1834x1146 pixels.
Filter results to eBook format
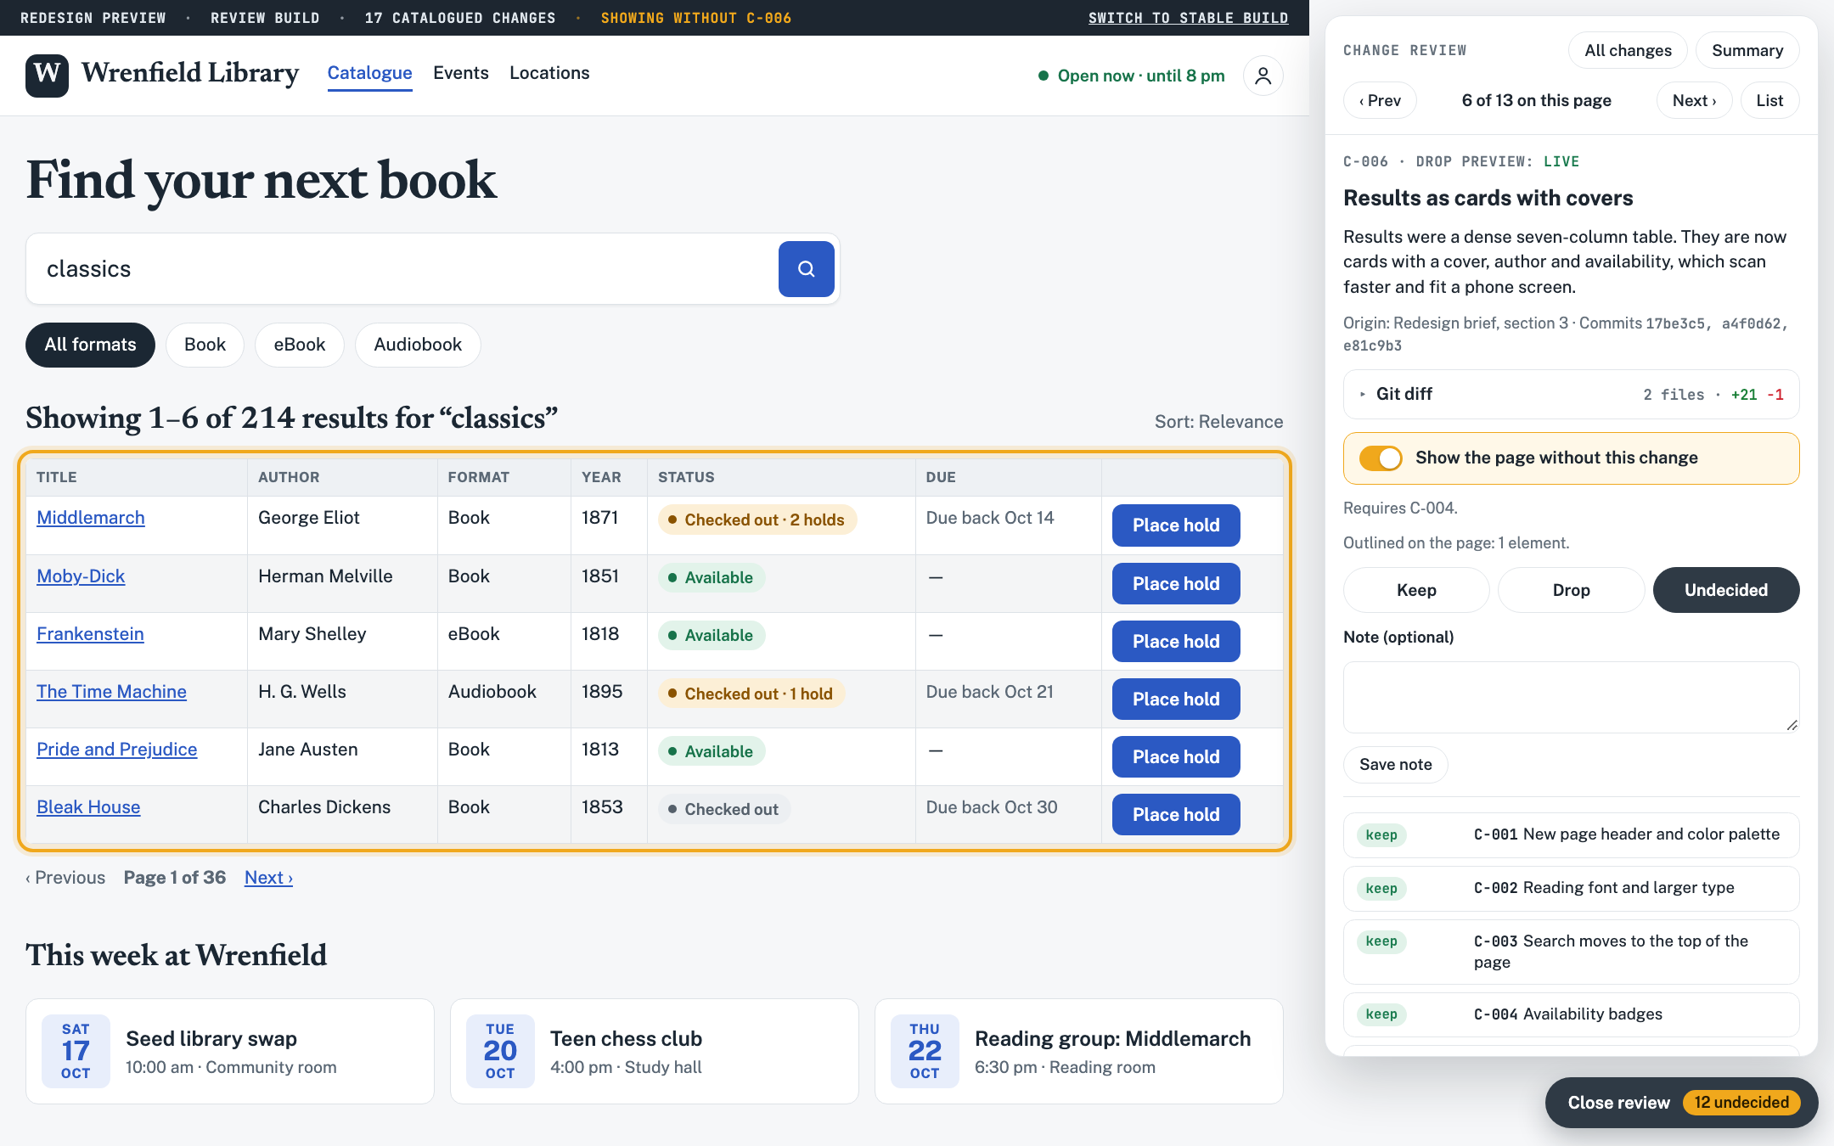pyautogui.click(x=299, y=345)
